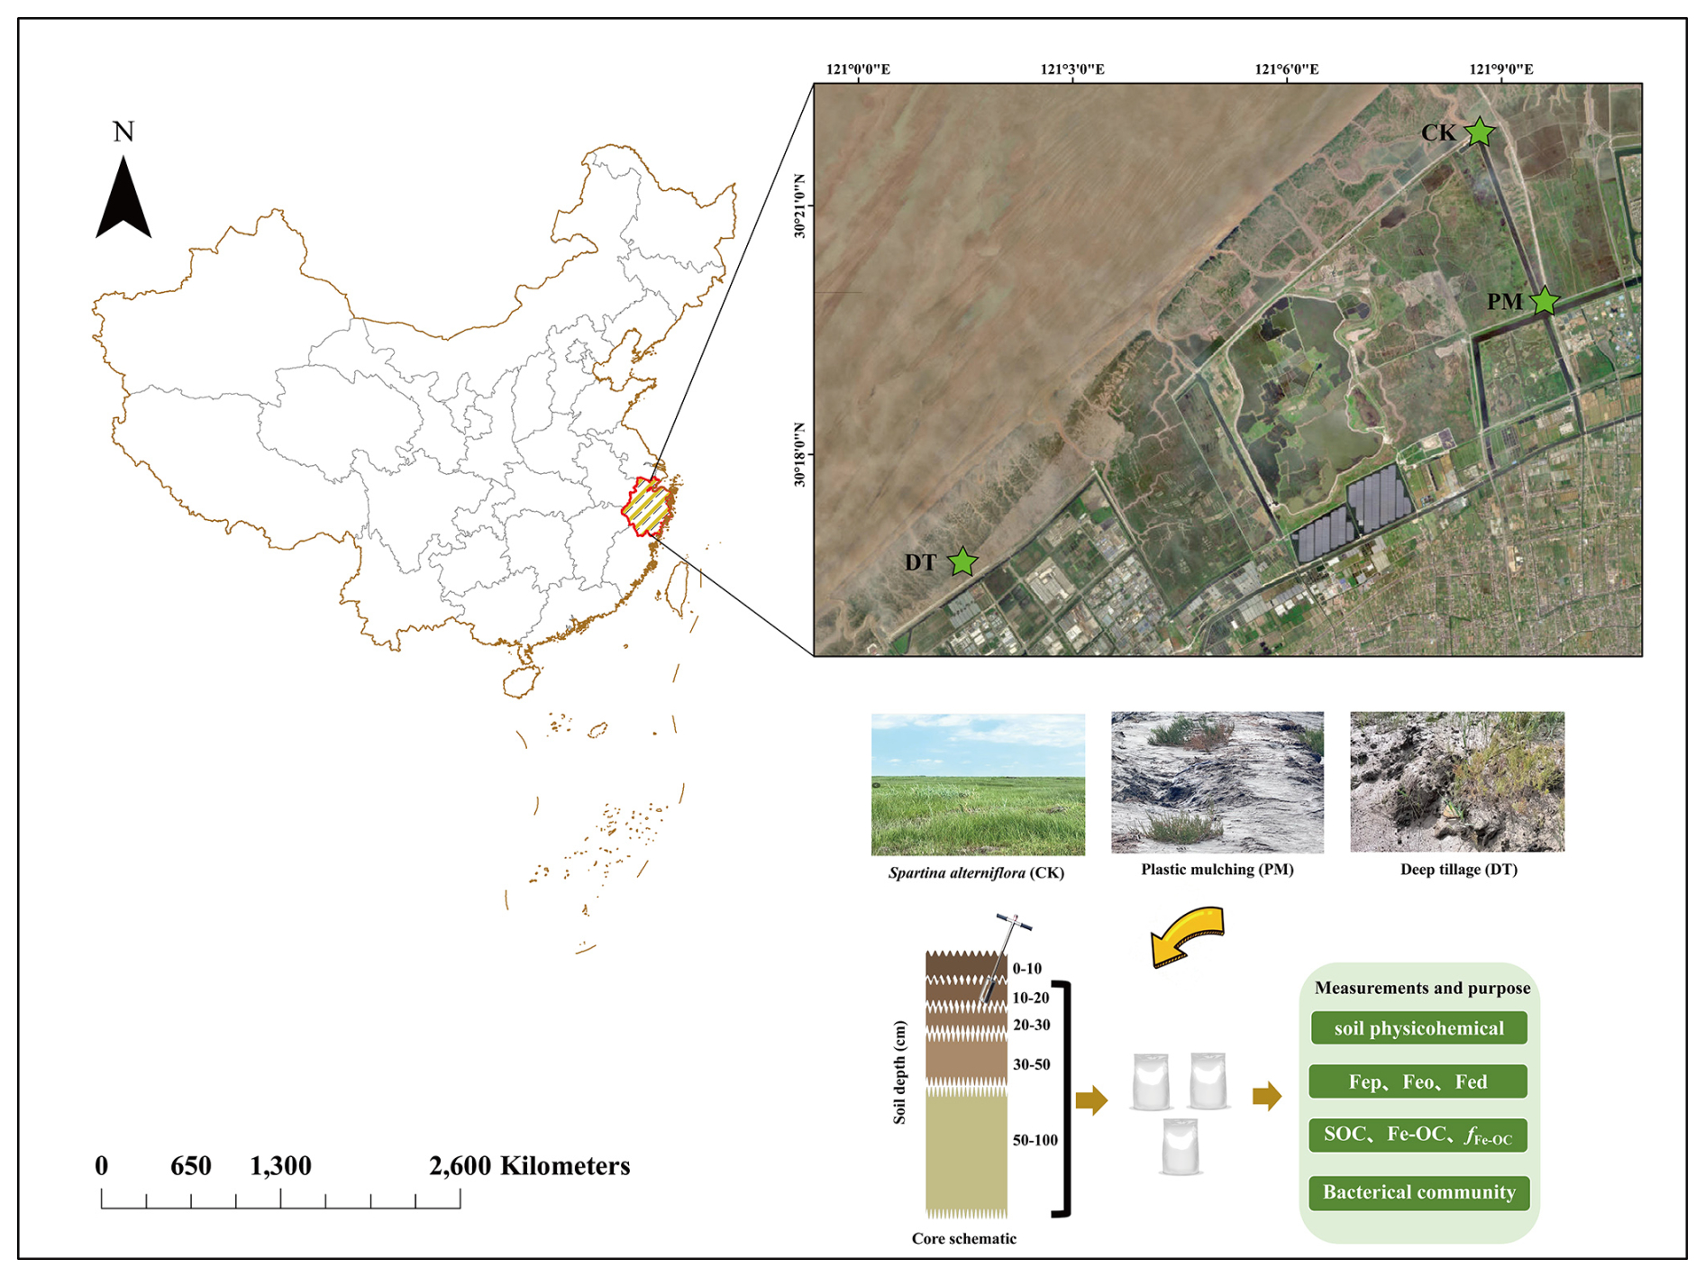Click the red hatched province on China map
Screen dimensions: 1705x1277
pyautogui.click(x=648, y=507)
